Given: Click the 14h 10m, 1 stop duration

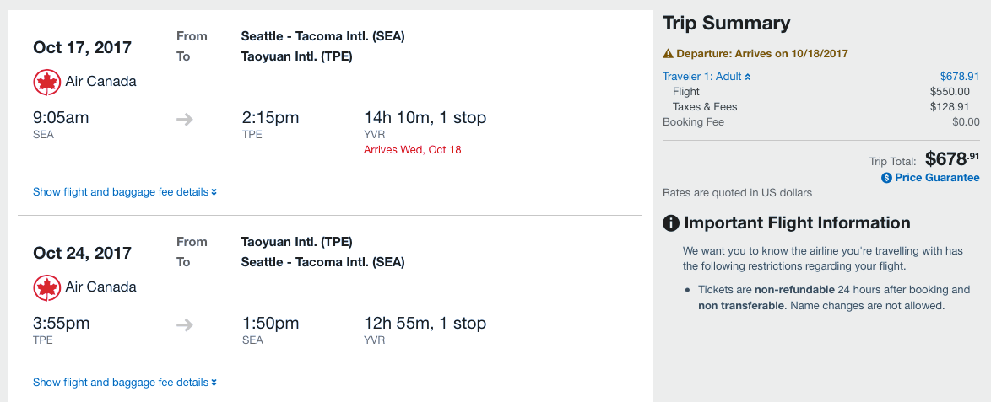Looking at the screenshot, I should (x=425, y=118).
